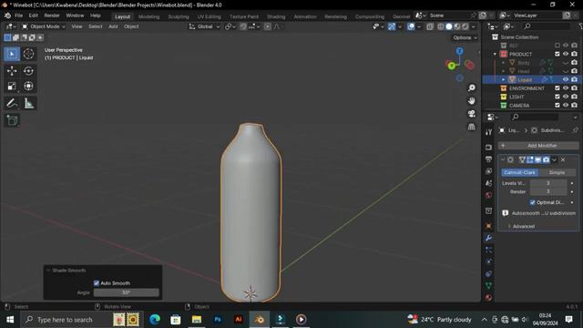583x328 pixels.
Task: Select the Rotate tool
Action: [28, 71]
